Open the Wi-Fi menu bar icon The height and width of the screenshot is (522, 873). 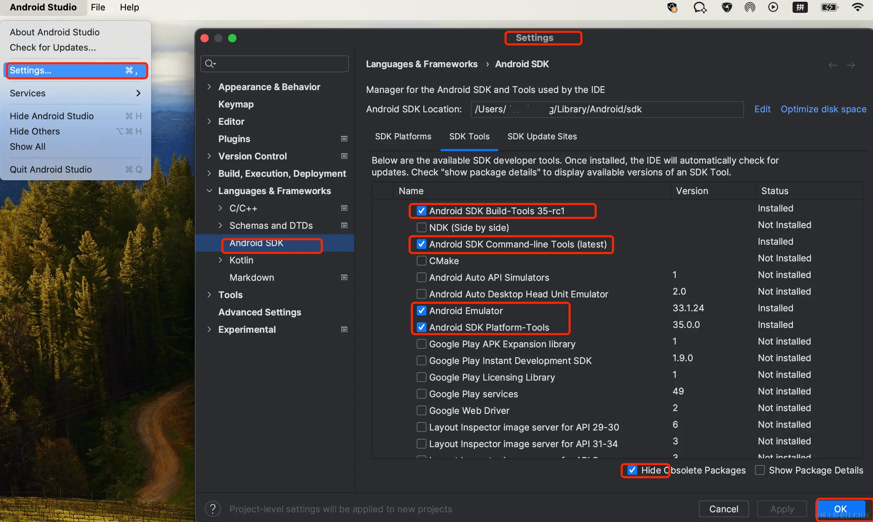(857, 7)
